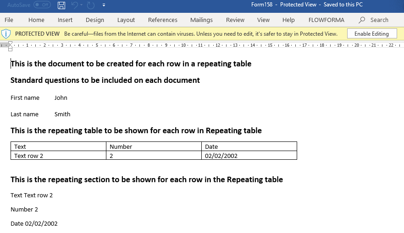Image resolution: width=404 pixels, height=233 pixels.
Task: Open the FLOWFORMA ribbon tab
Action: tap(327, 20)
